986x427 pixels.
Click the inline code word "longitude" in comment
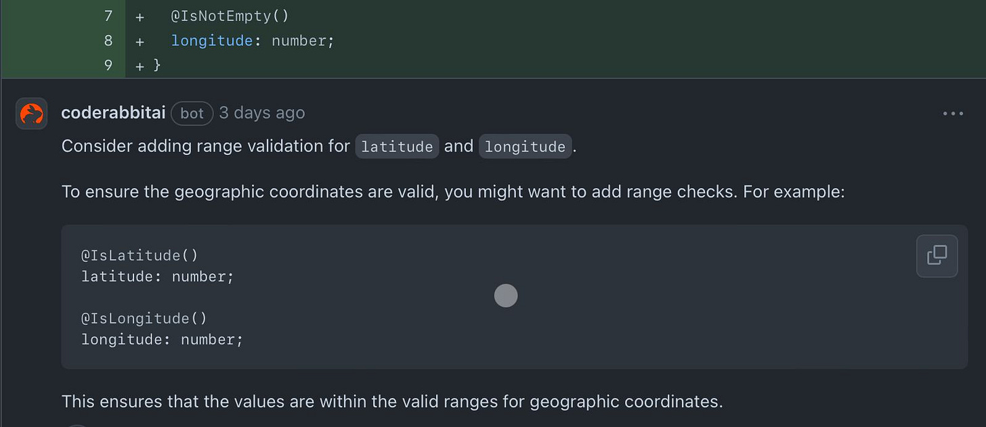click(x=526, y=147)
